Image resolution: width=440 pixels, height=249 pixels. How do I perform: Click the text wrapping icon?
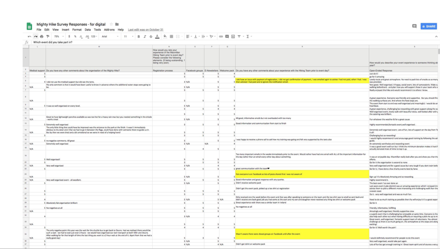[x=203, y=36]
